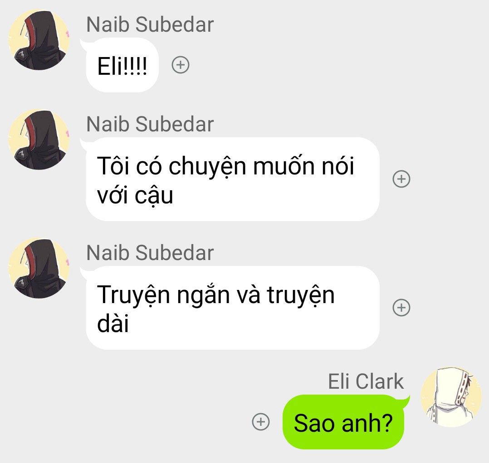
Task: Click the Eli Clark sender name
Action: click(x=366, y=381)
